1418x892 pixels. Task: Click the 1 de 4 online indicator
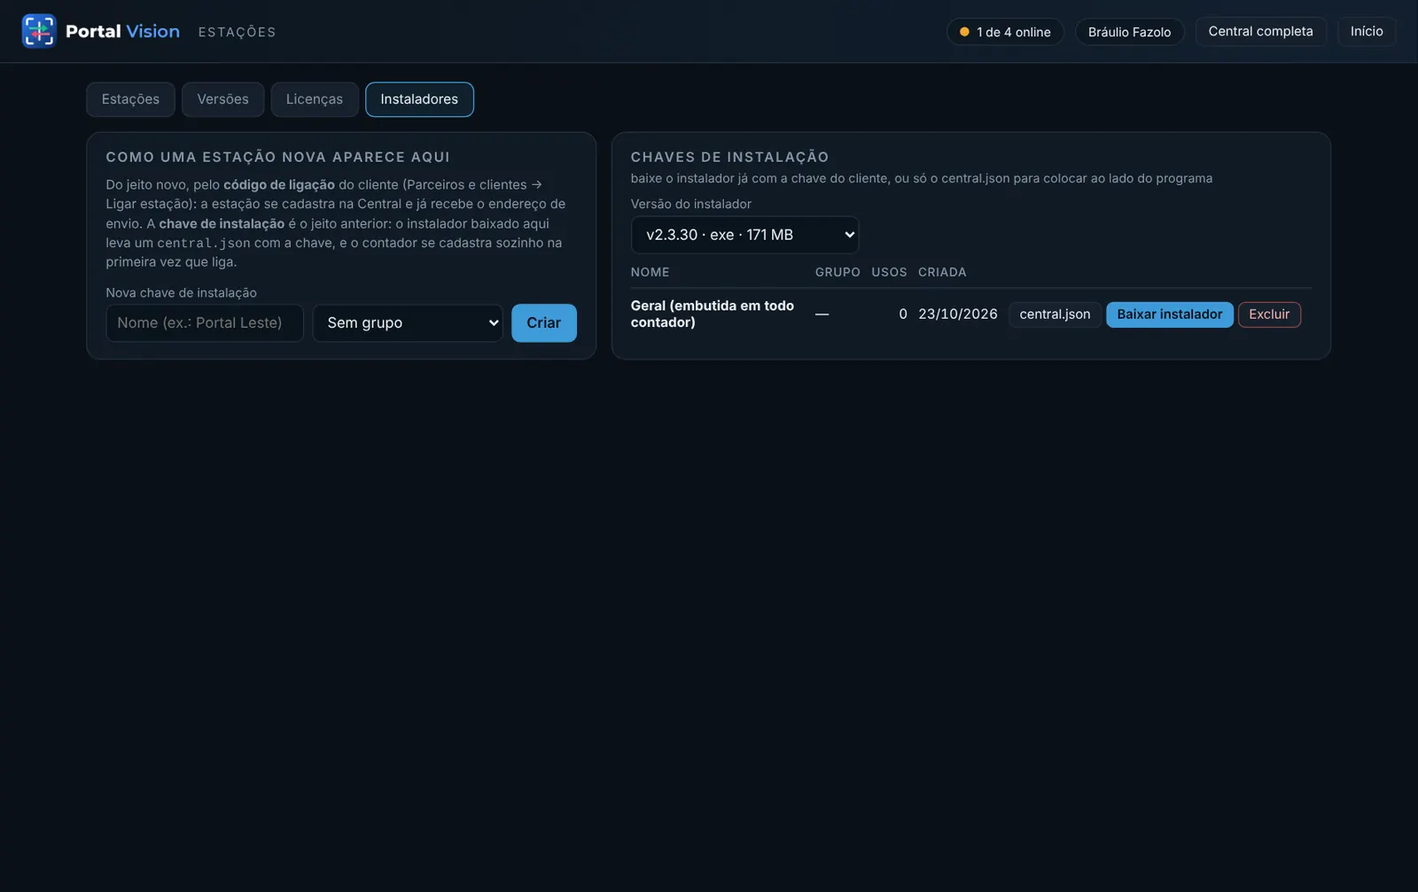coord(1005,32)
